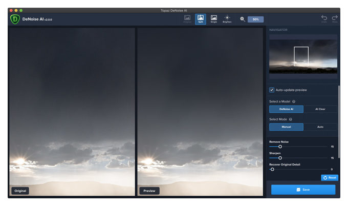Save the processed image
348x206 pixels.
point(303,190)
